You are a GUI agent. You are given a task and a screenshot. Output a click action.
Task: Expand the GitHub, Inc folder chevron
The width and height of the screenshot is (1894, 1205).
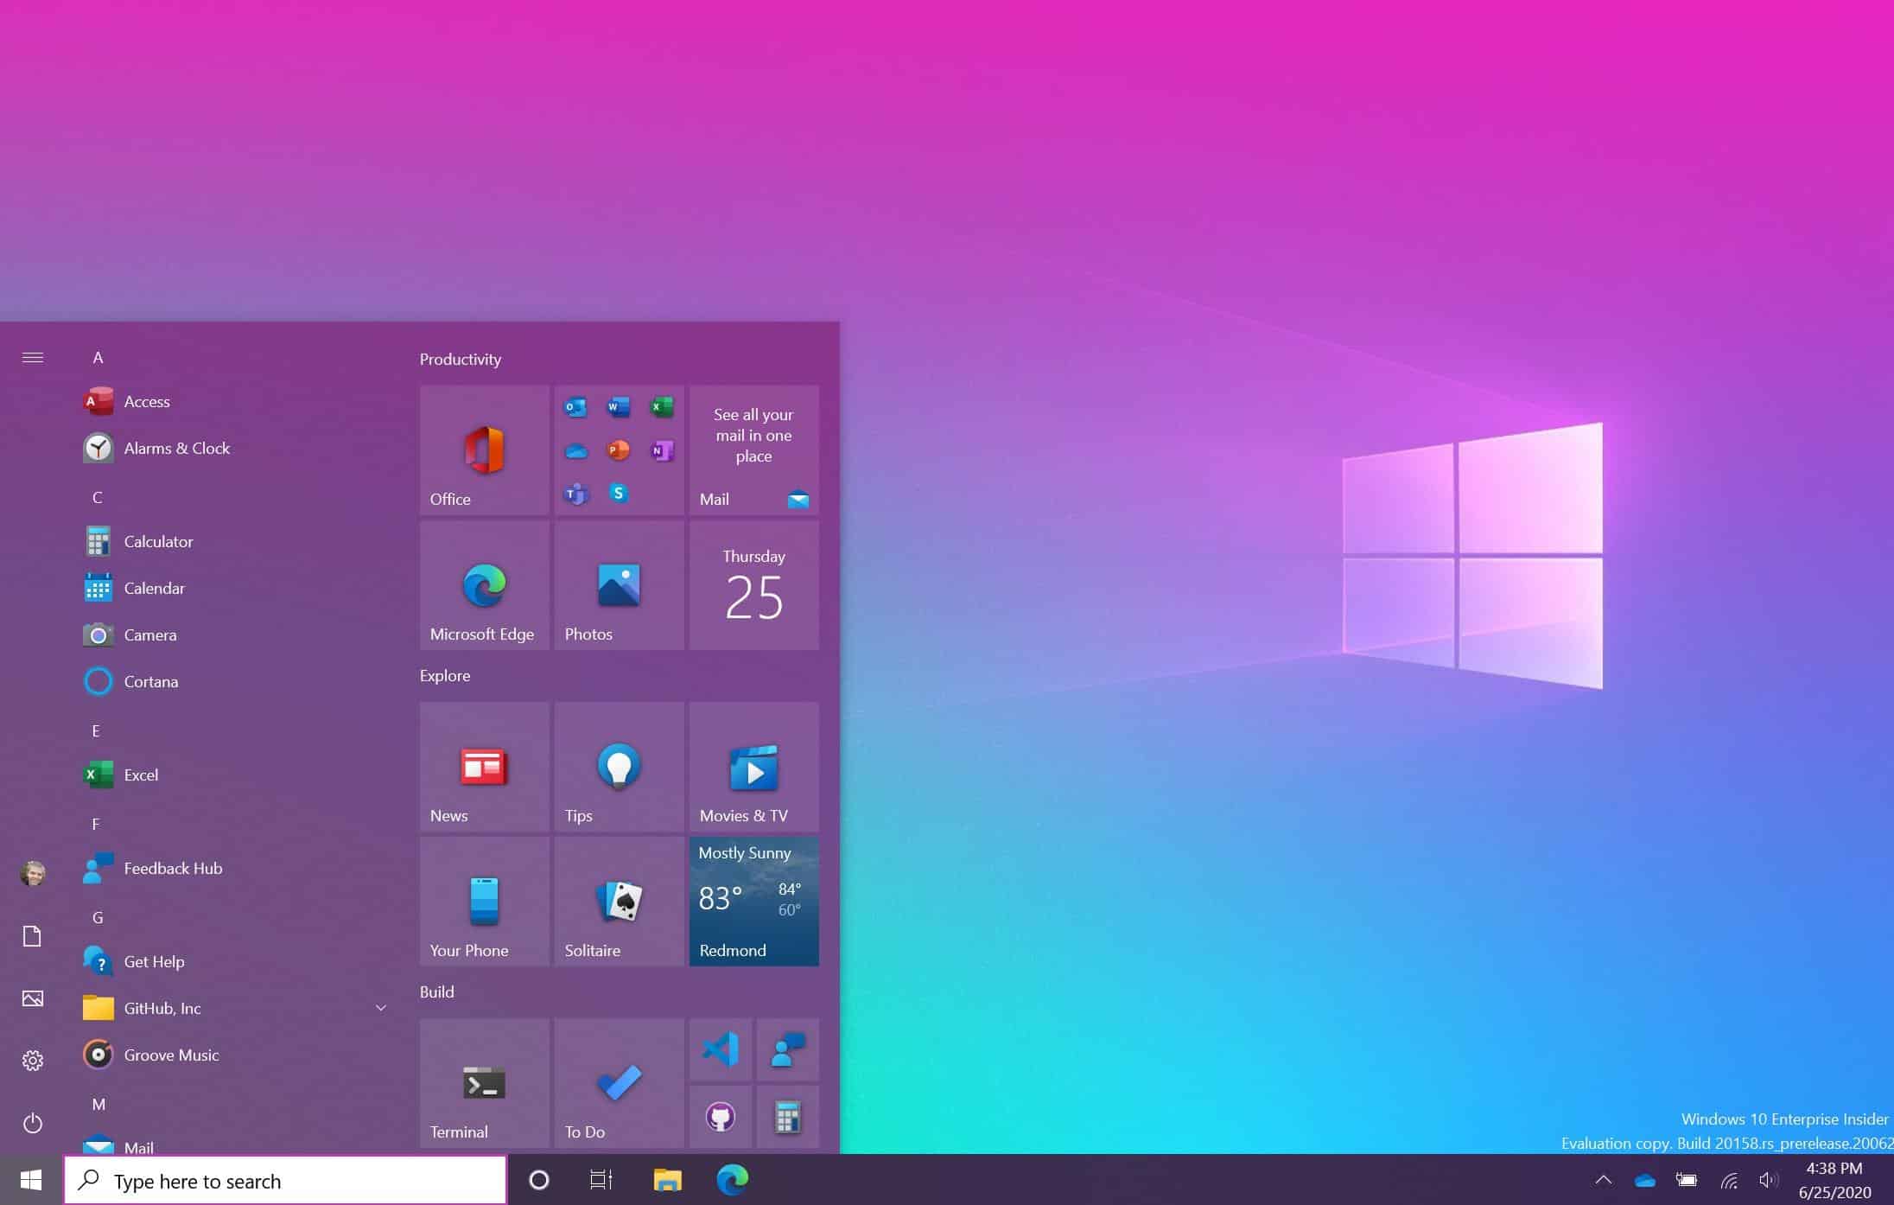pyautogui.click(x=381, y=1008)
